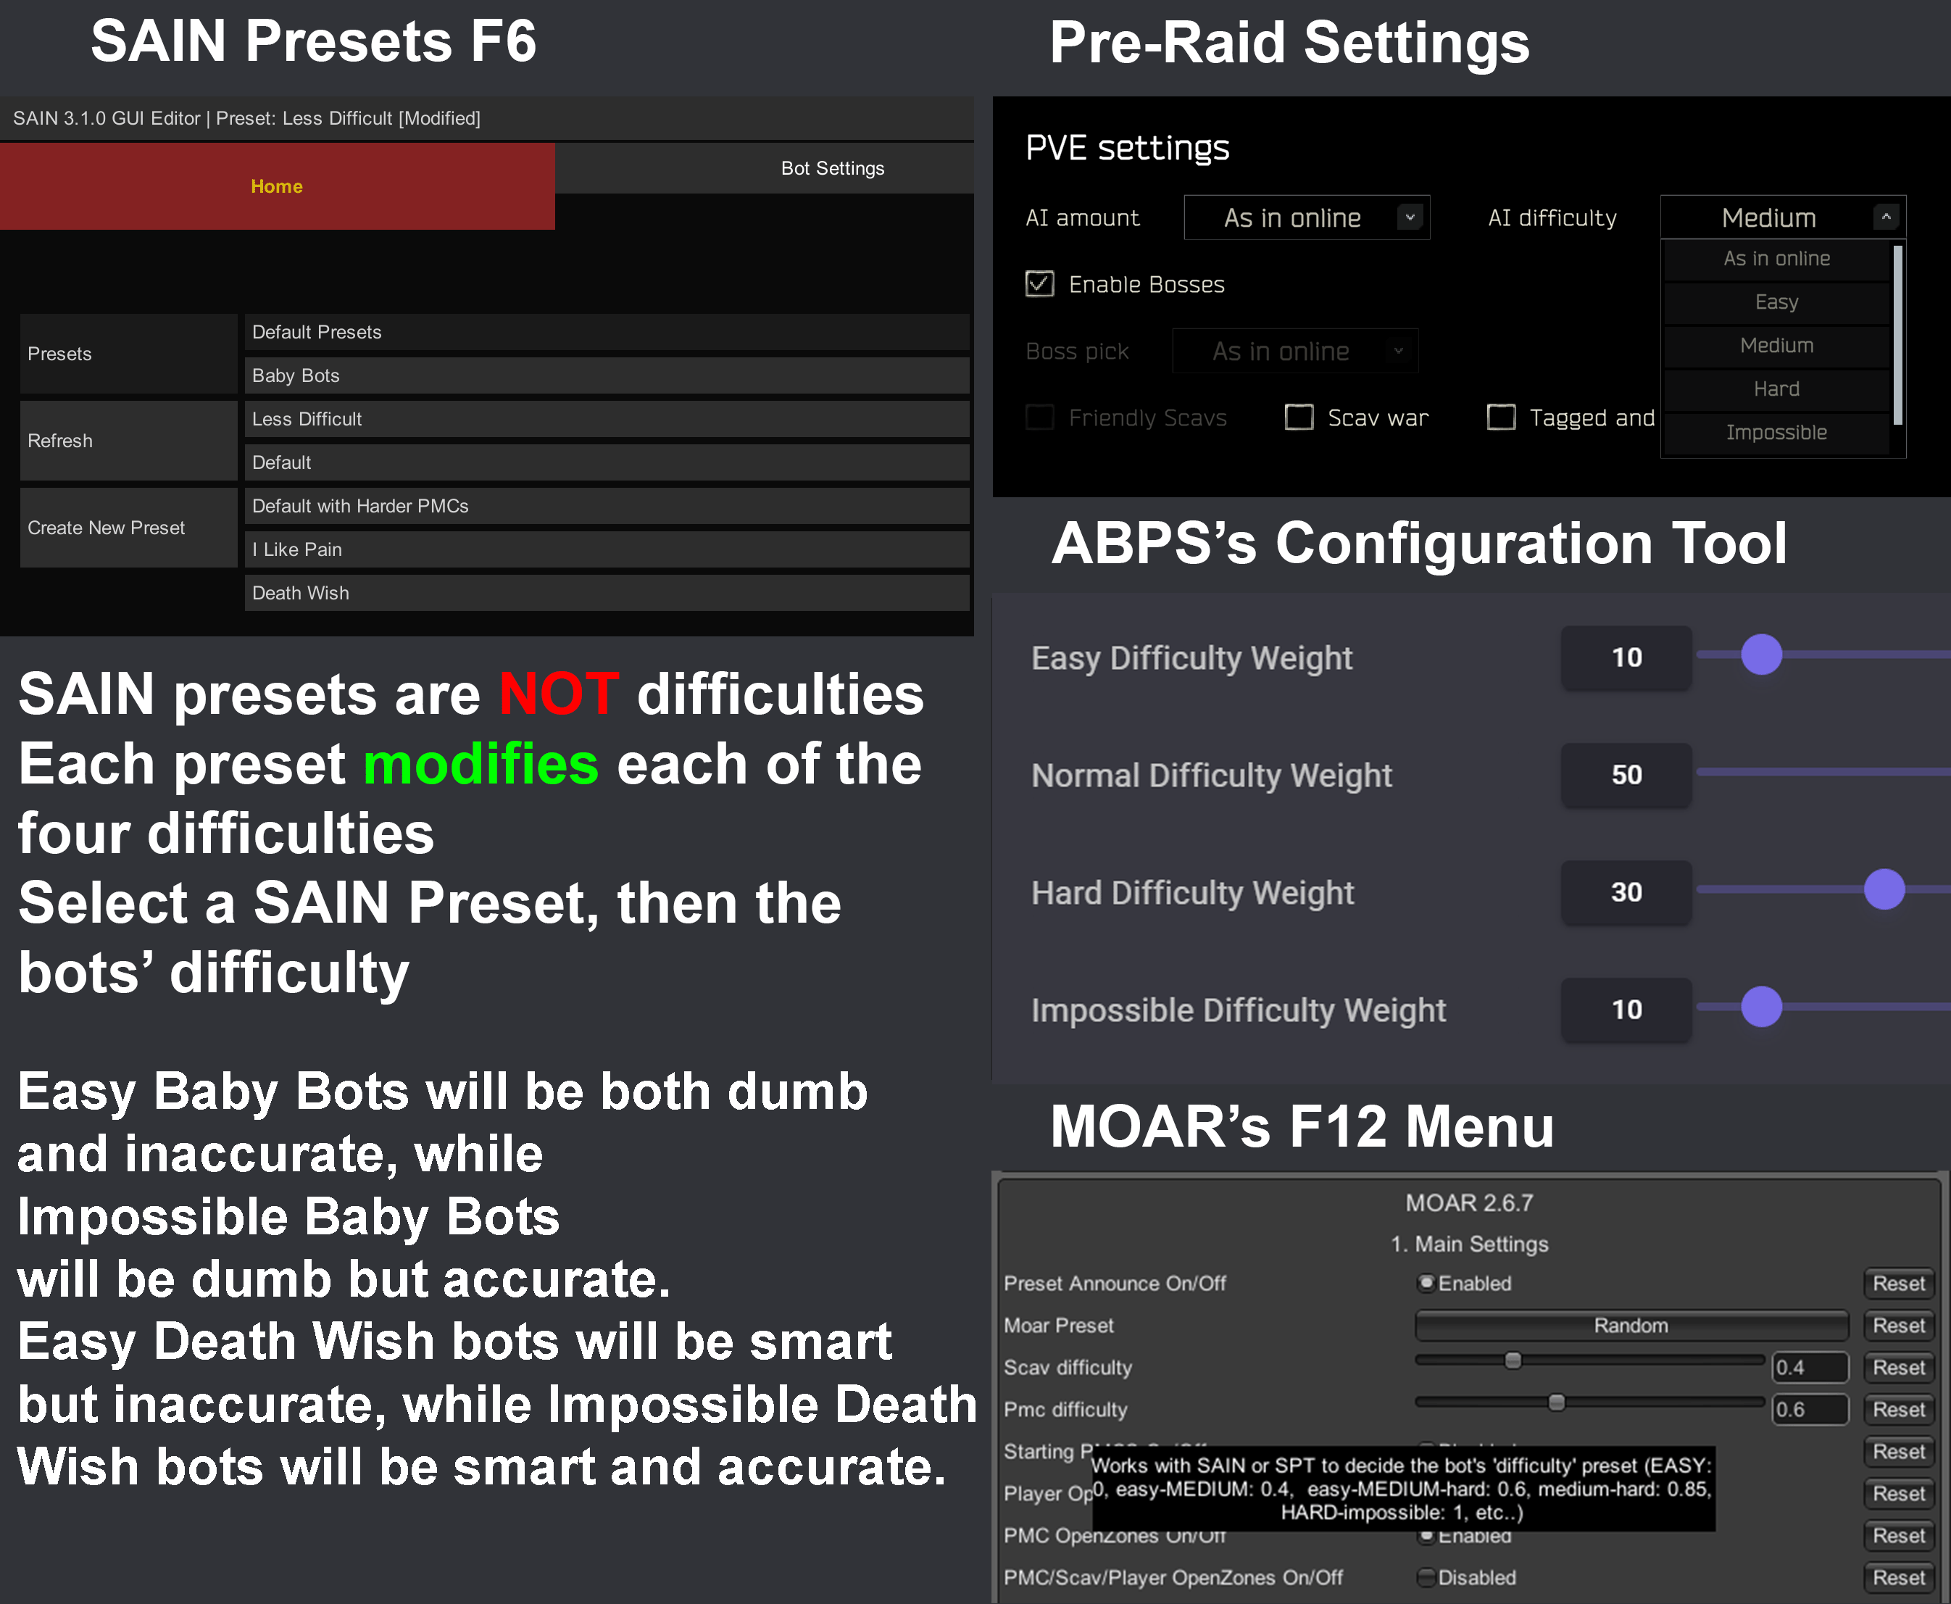1951x1604 pixels.
Task: Open the Boss pick dropdown
Action: point(1294,351)
